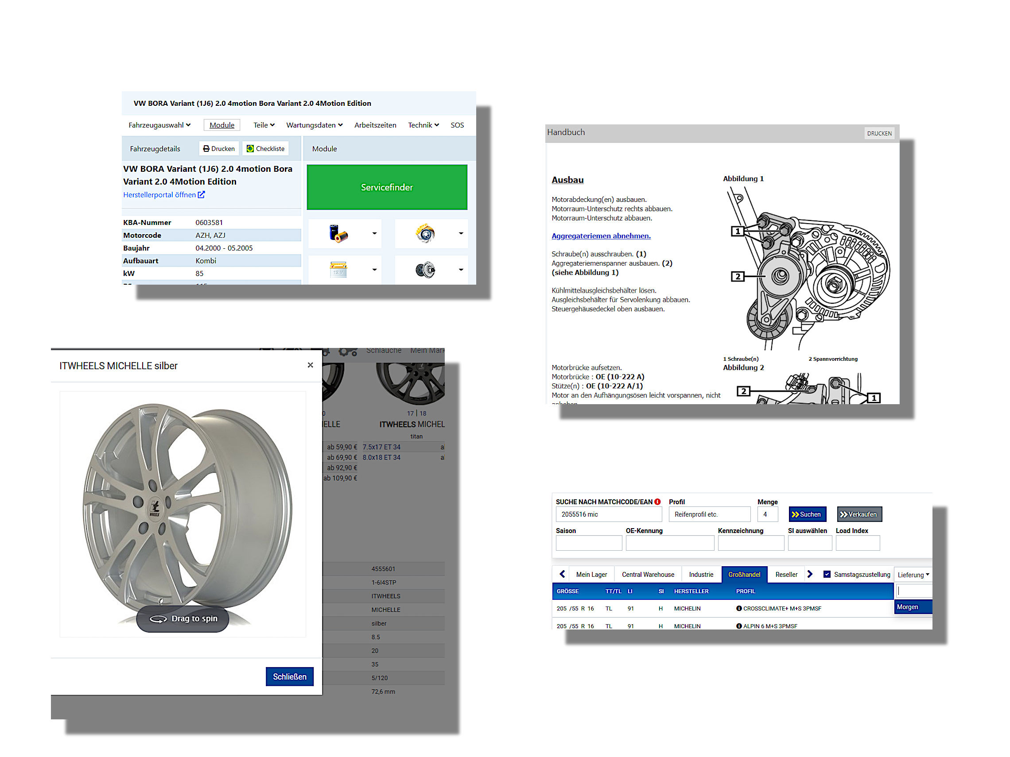Click the Verkaufen button

(x=859, y=515)
